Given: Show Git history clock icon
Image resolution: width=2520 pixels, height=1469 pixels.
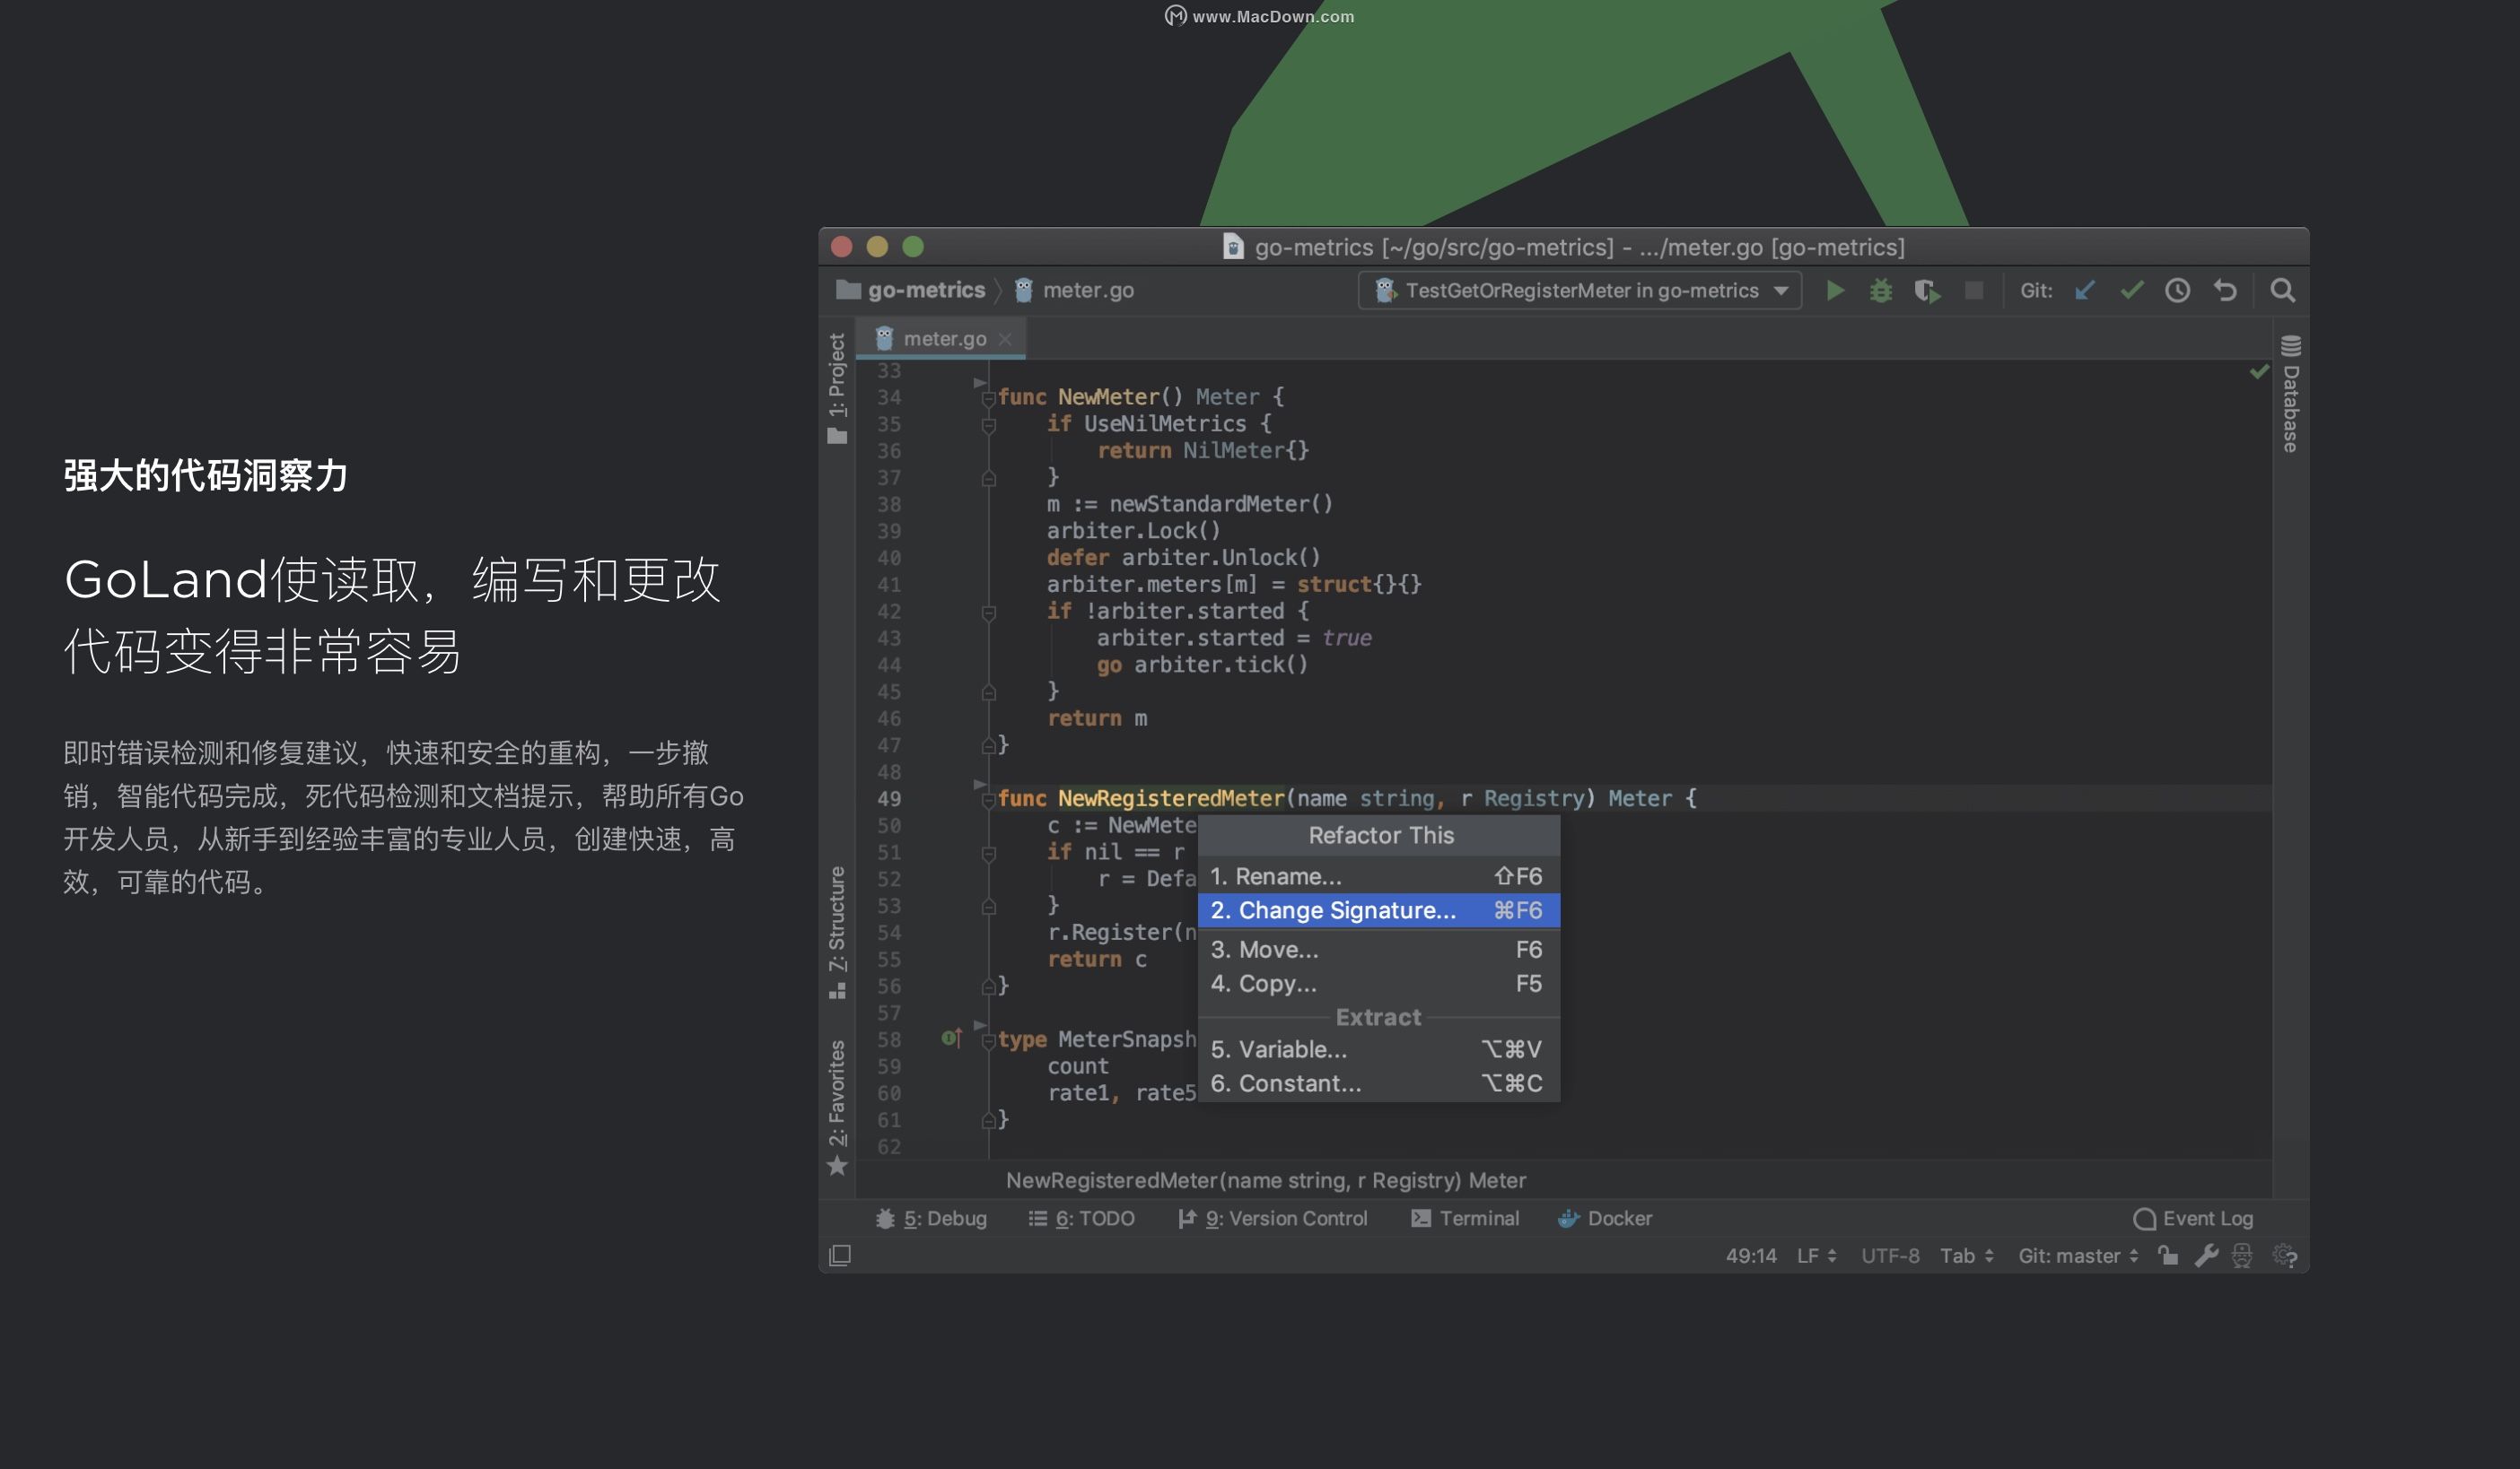Looking at the screenshot, I should pos(2178,291).
